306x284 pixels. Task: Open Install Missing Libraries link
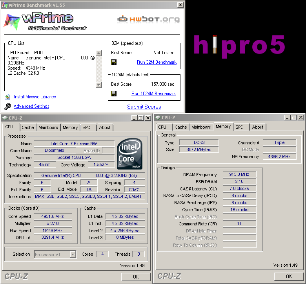(x=35, y=97)
